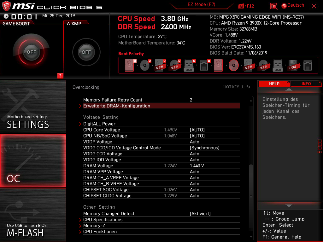The height and width of the screenshot is (242, 323).
Task: Expand CPU Funktionen submenu
Action: (x=161, y=232)
